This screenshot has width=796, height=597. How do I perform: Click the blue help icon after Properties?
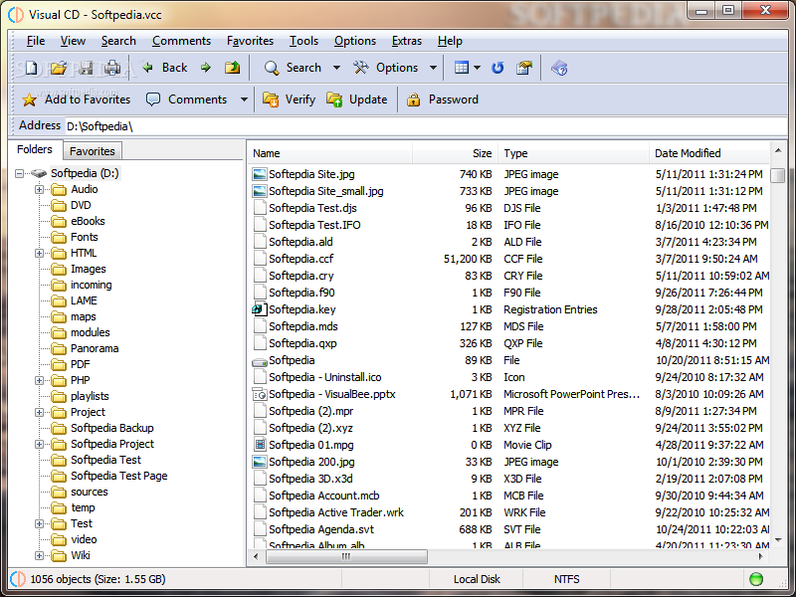(x=559, y=68)
